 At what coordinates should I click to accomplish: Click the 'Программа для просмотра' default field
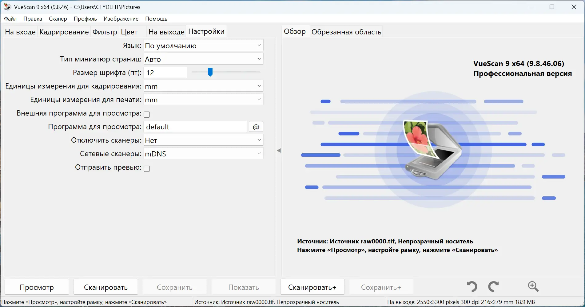[196, 127]
